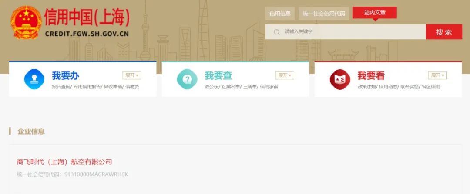Click the red book icon for 我要看
Image resolution: width=470 pixels, height=194 pixels.
340,79
